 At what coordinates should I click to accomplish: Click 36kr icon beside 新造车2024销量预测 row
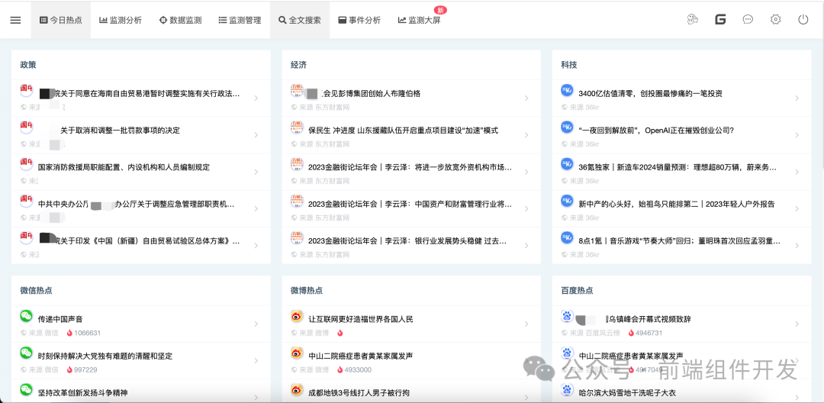coord(567,163)
